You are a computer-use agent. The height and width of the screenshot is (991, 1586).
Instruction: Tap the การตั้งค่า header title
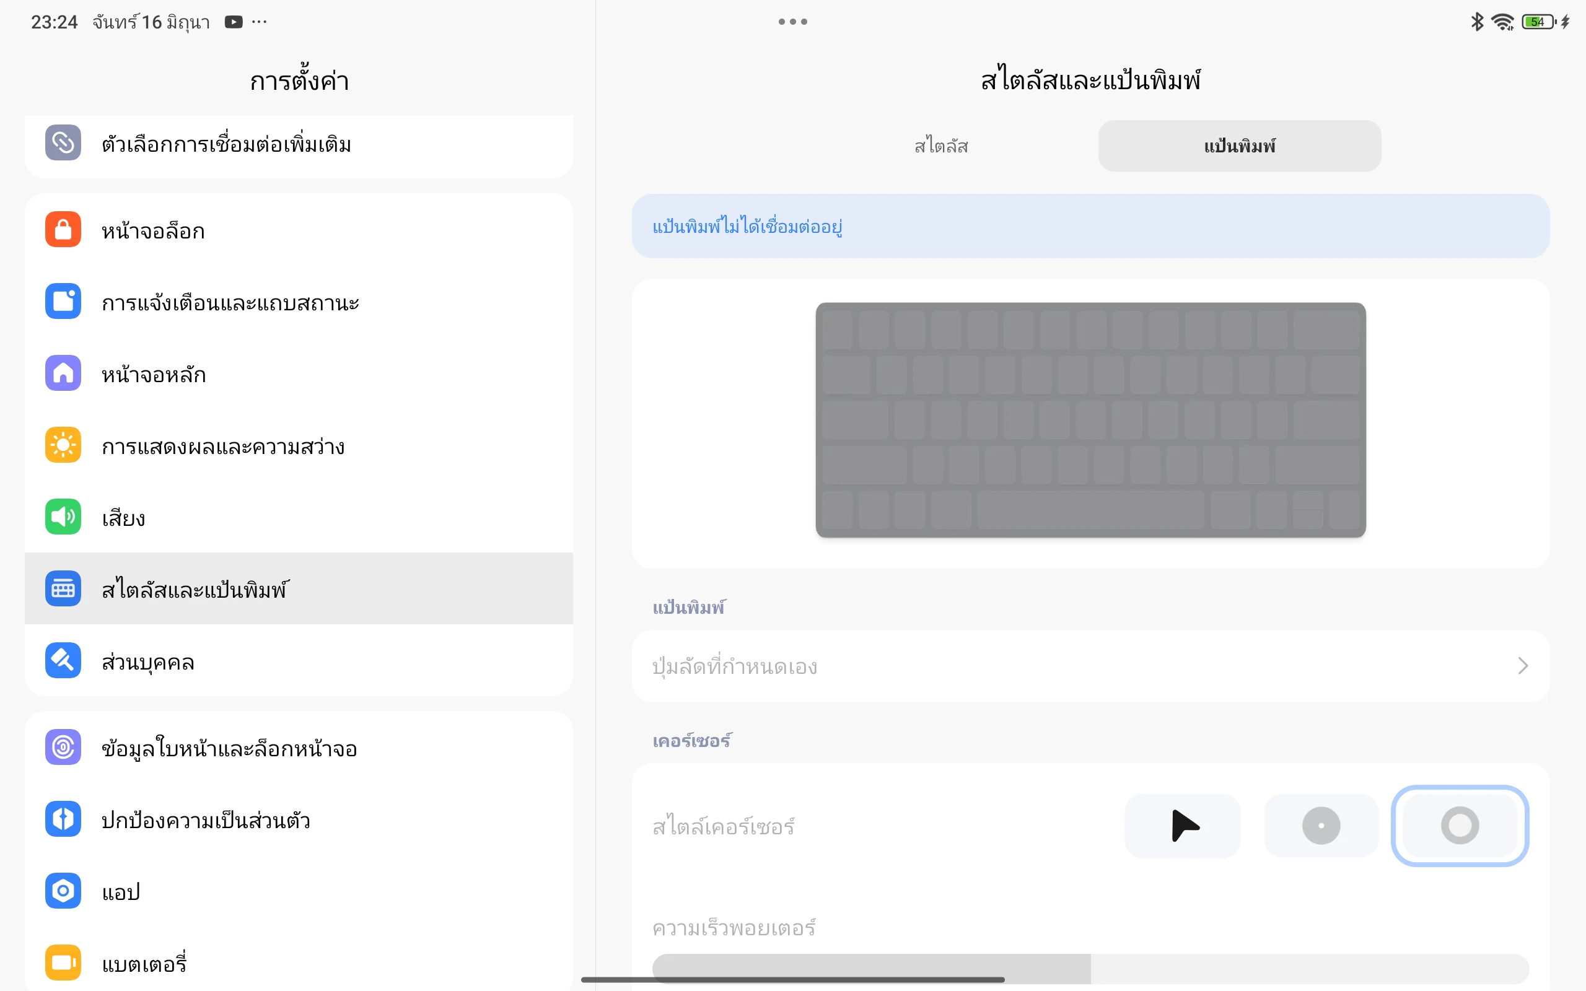point(299,81)
